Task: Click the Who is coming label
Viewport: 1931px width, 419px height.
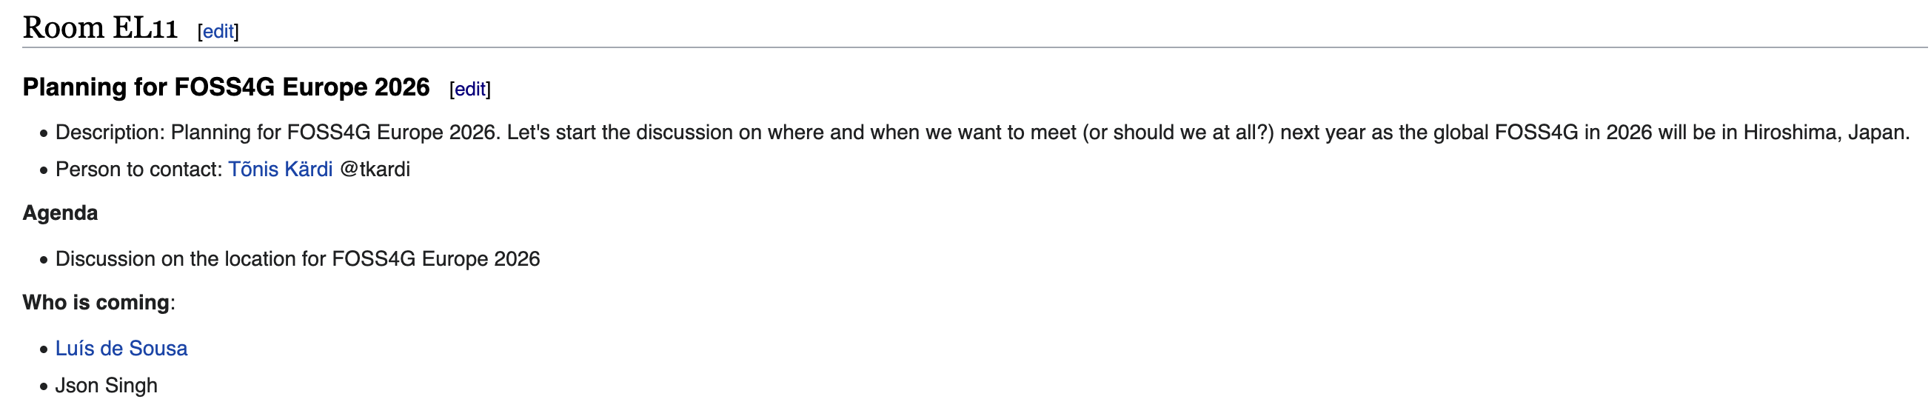Action: (96, 303)
